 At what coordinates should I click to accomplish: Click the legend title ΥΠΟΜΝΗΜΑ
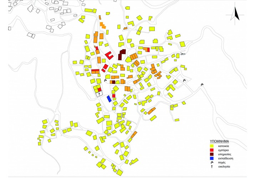point(219,141)
